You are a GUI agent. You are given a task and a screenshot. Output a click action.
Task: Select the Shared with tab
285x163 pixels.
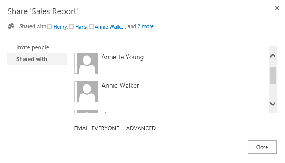[x=37, y=59]
